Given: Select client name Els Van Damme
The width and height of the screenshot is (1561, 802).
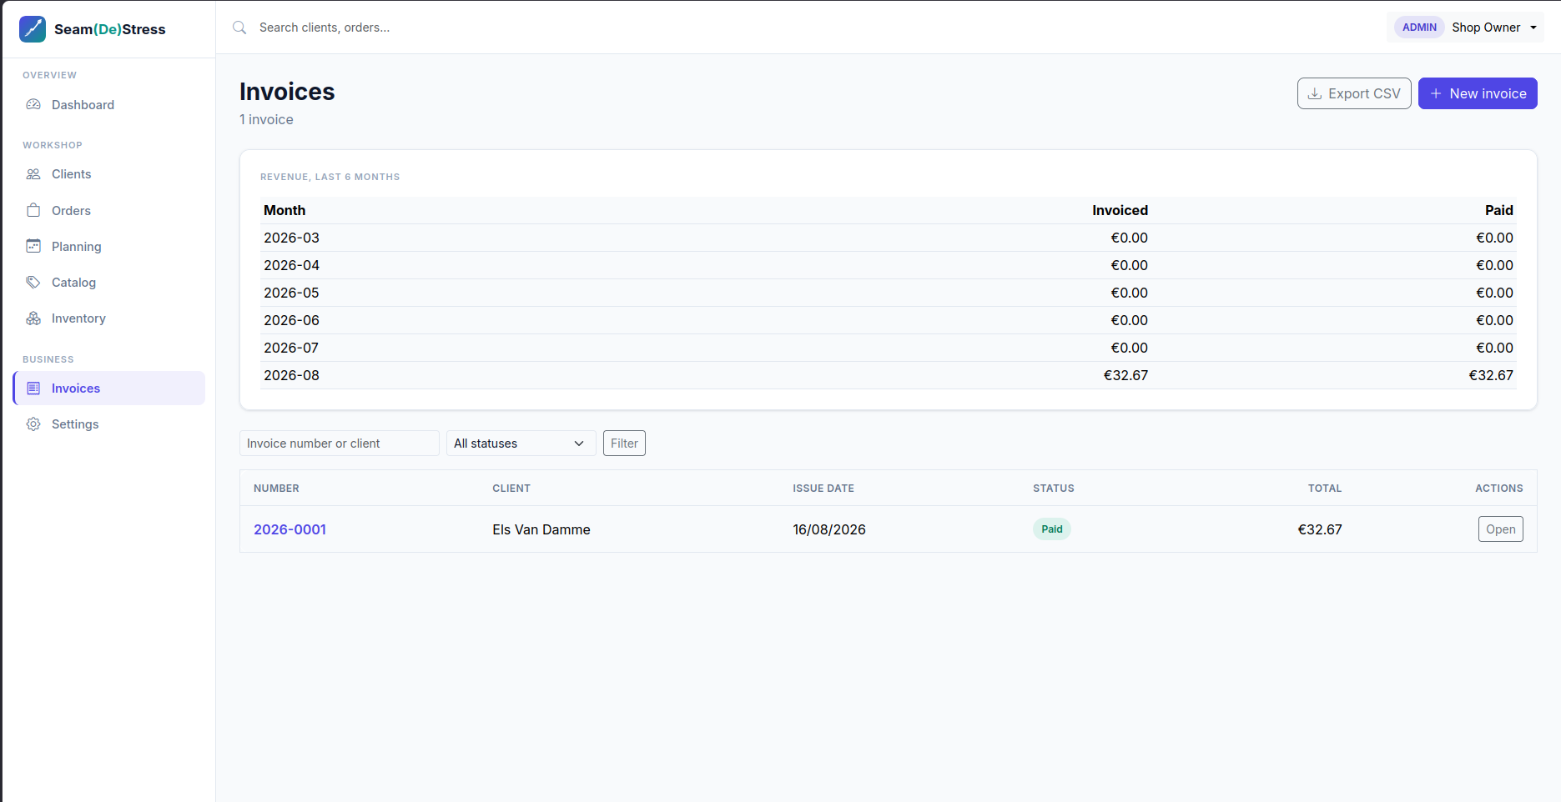Looking at the screenshot, I should (x=541, y=529).
